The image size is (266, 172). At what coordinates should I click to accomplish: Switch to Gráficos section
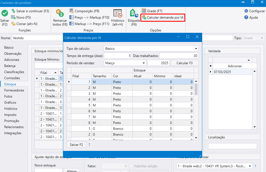pos(10,103)
